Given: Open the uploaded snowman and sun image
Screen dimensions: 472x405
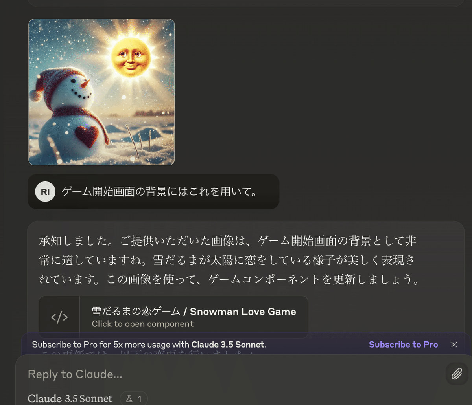Looking at the screenshot, I should 101,92.
